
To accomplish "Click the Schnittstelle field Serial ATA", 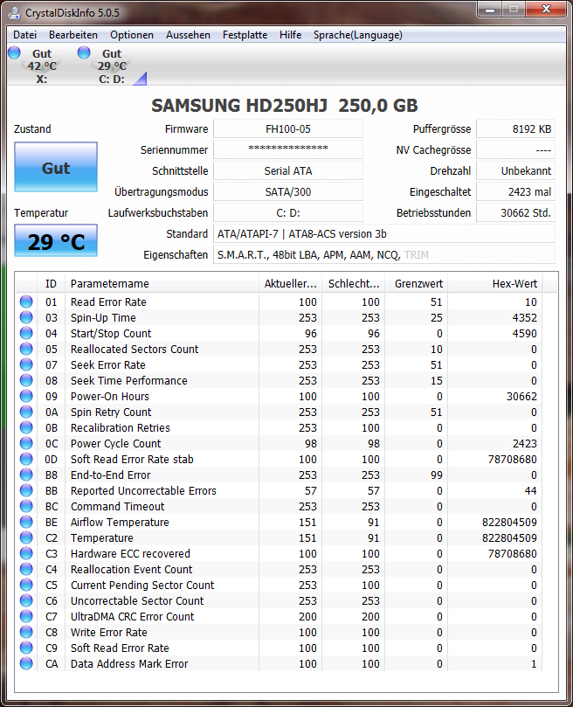I will 288,171.
